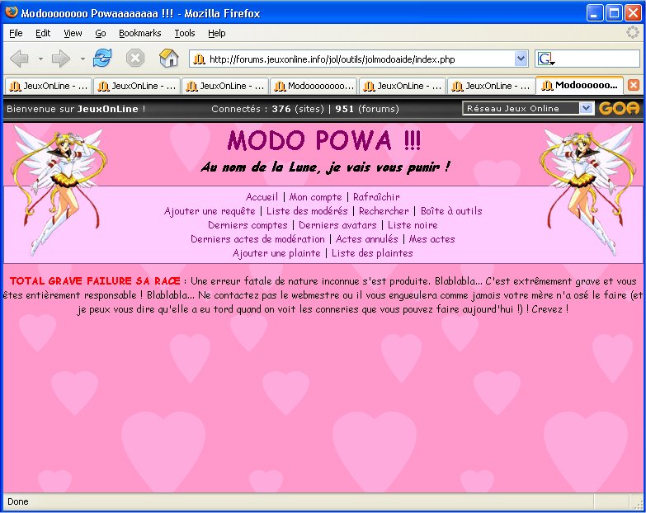This screenshot has height=513, width=646.
Task: Open the Réseau Jeux Online dropdown
Action: point(528,108)
